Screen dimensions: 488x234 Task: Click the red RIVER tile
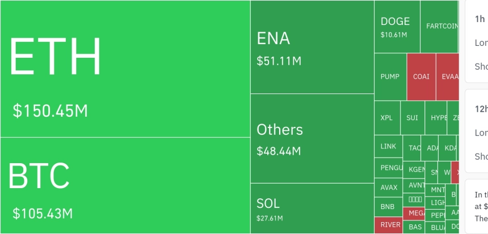point(389,225)
